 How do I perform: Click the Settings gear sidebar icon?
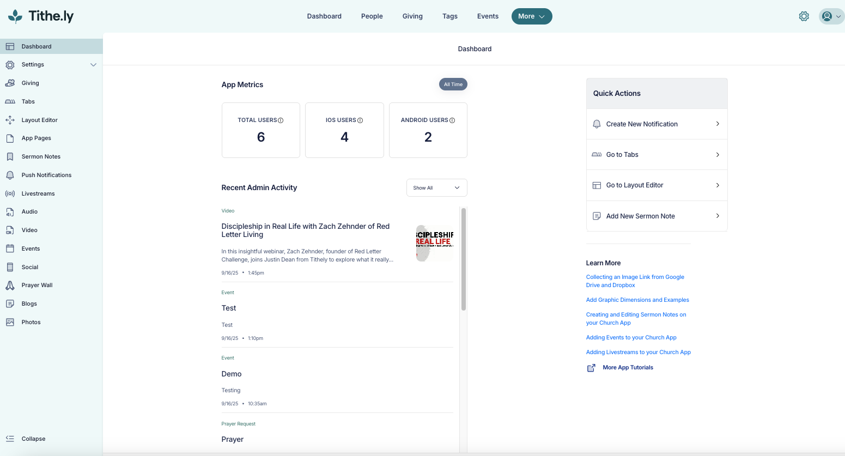tap(10, 65)
